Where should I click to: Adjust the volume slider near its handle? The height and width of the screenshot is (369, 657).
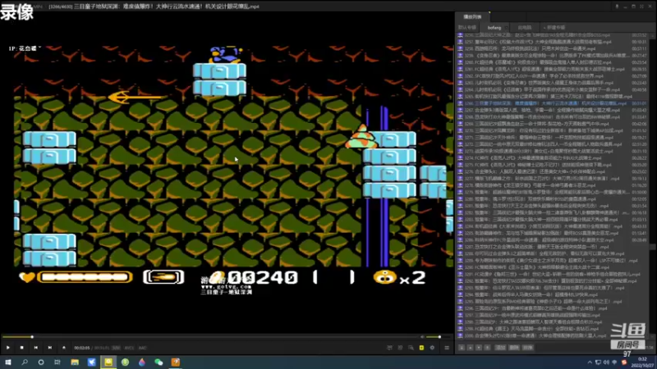pos(439,337)
